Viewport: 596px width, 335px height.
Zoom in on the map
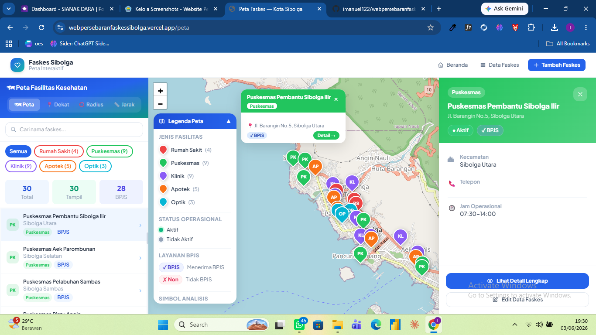pyautogui.click(x=160, y=91)
